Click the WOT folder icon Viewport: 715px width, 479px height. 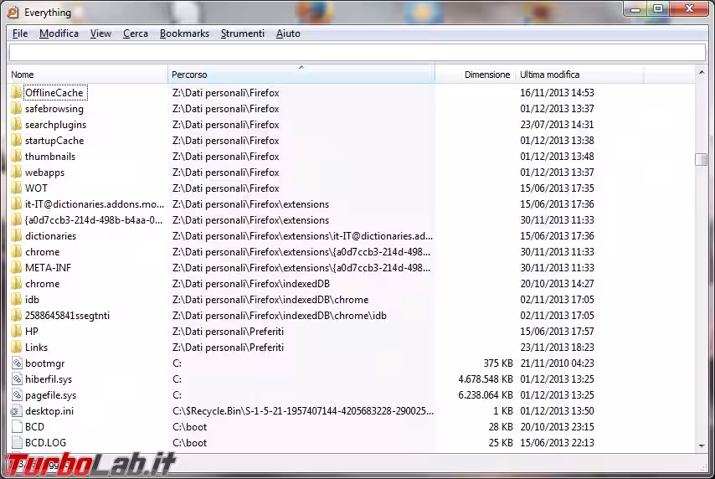point(17,188)
